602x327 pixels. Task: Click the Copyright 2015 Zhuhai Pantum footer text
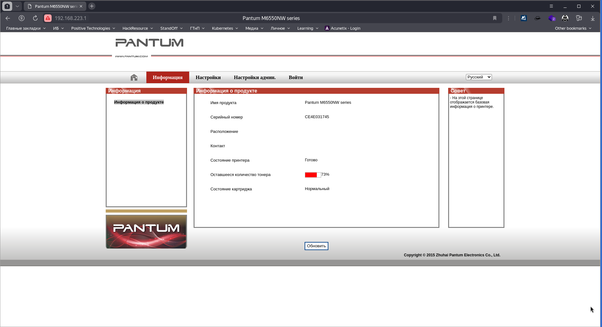452,255
